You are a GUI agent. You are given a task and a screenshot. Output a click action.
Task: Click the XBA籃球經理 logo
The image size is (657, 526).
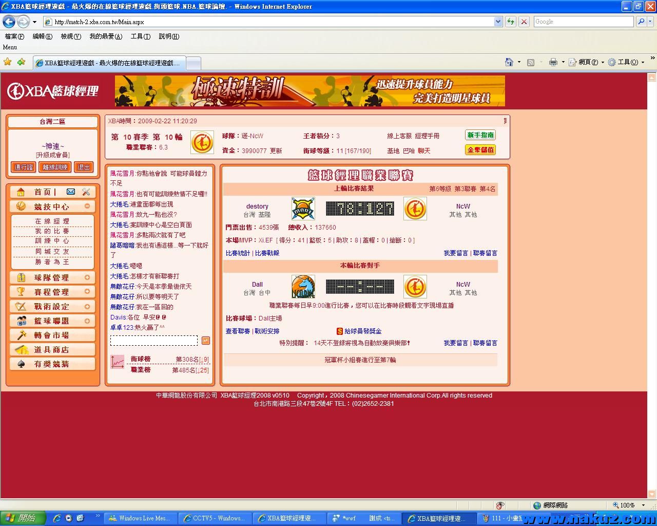coord(52,91)
